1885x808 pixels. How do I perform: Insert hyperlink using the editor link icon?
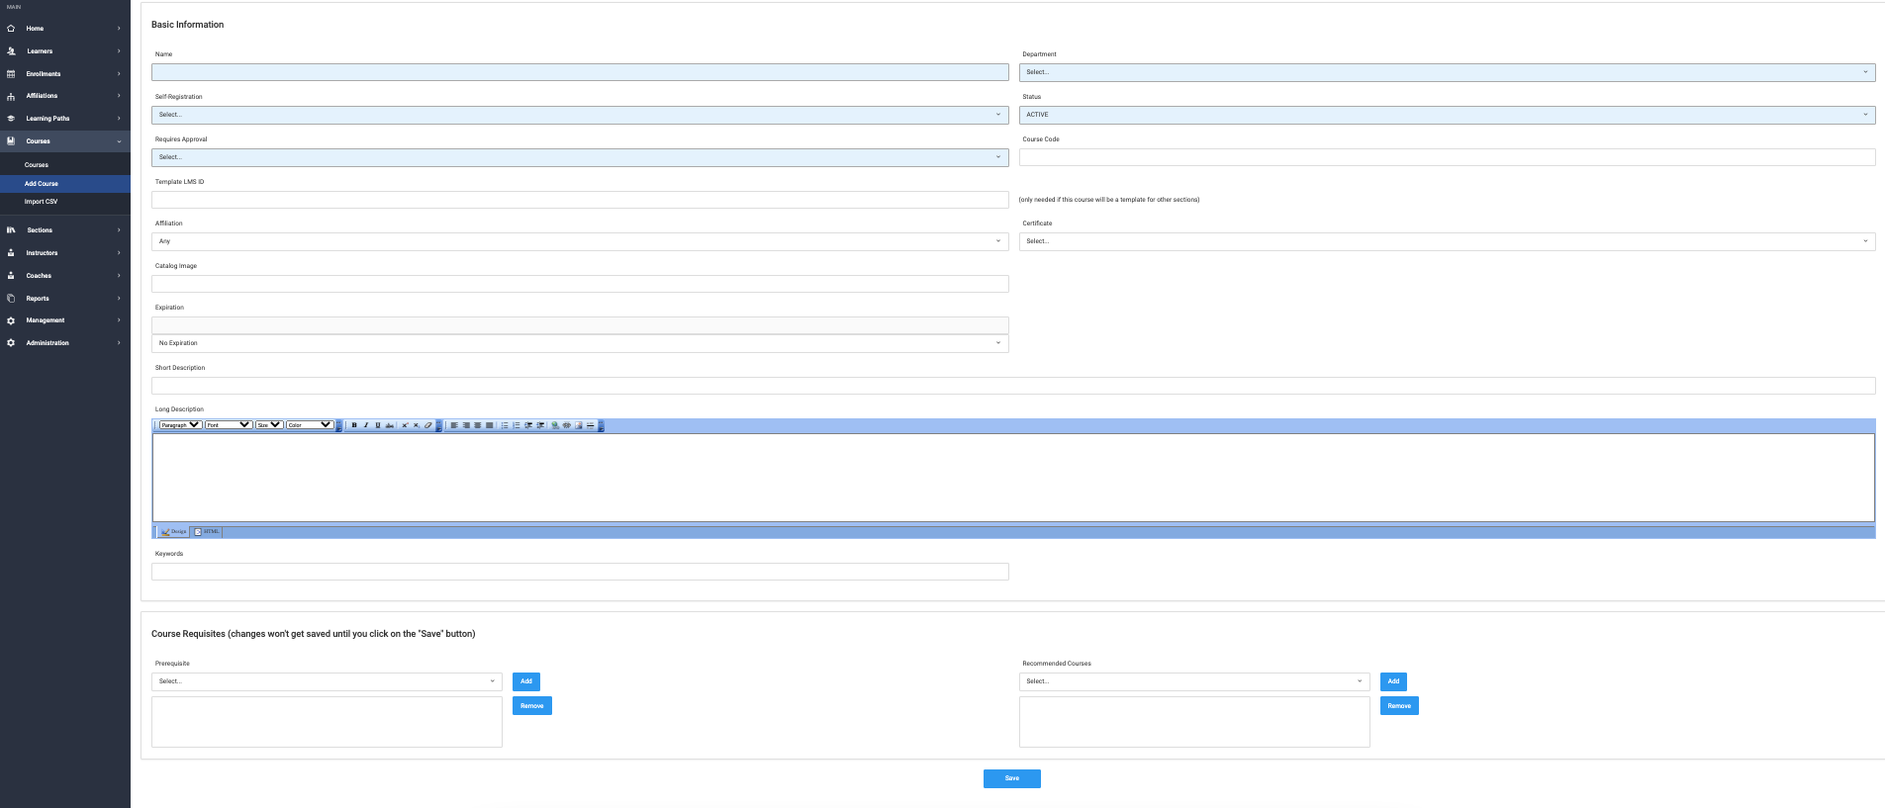pos(555,425)
